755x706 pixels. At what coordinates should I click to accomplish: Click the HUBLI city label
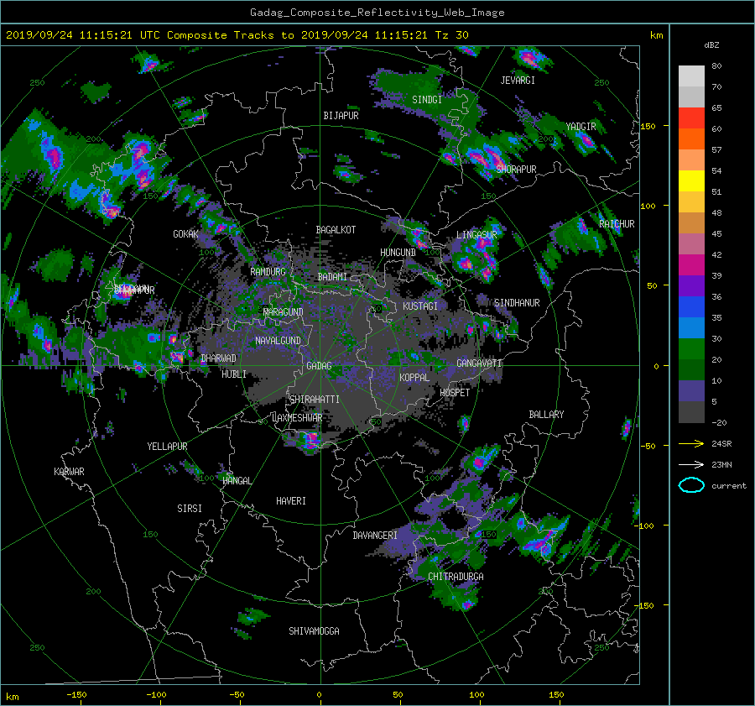233,374
